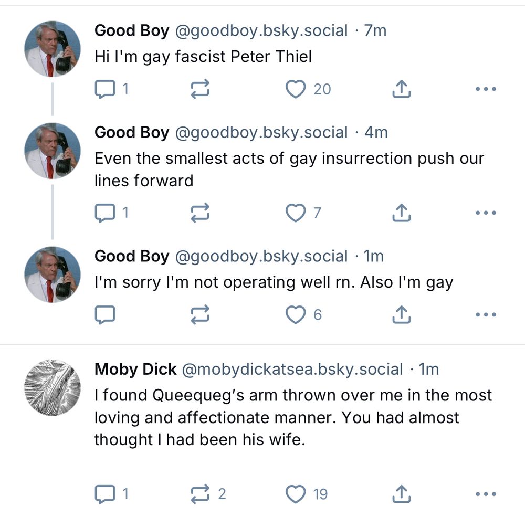Open the options menu on the 'not operating well' post
Viewport: 525px width, 517px height.
point(486,314)
